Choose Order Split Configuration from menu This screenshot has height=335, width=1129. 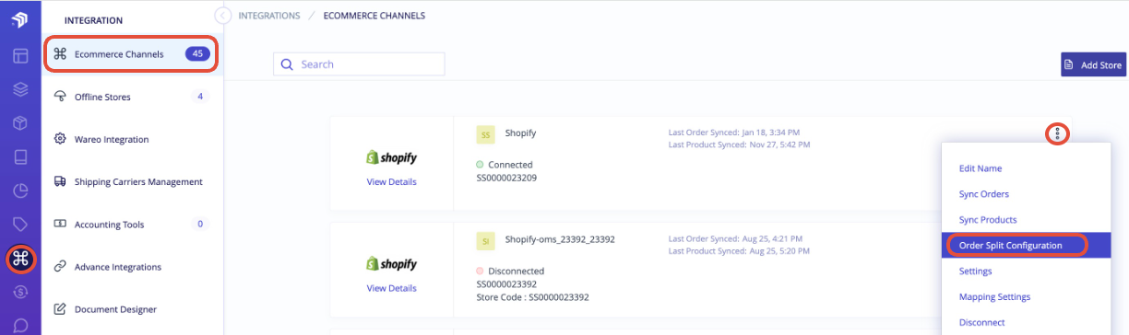click(1011, 246)
